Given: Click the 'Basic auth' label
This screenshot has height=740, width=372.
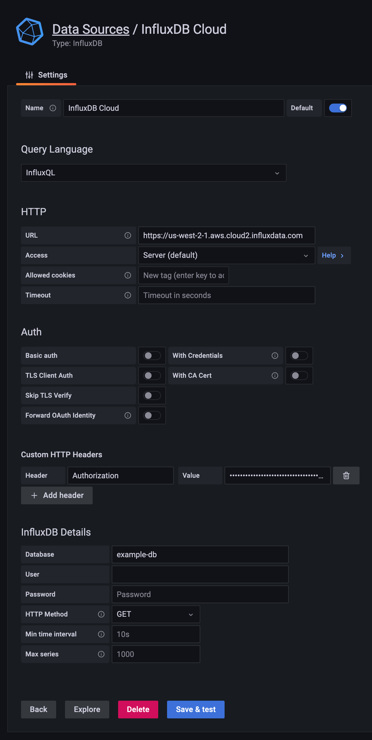Looking at the screenshot, I should [x=41, y=356].
